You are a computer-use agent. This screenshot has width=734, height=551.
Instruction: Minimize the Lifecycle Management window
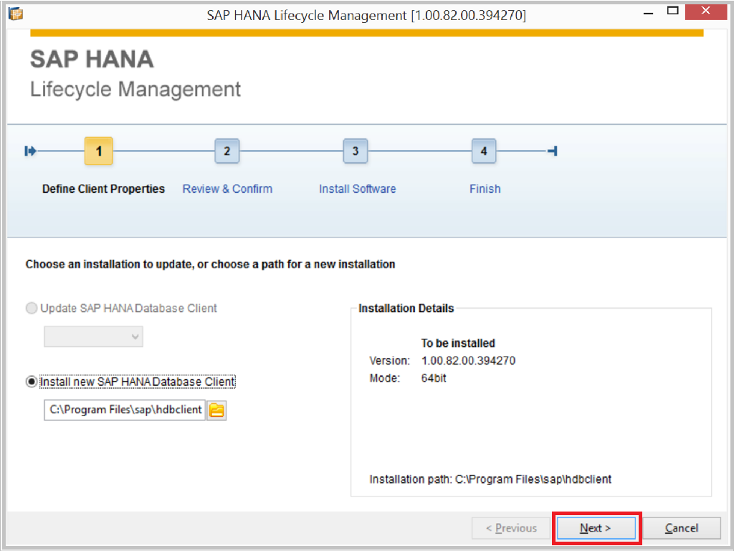648,12
